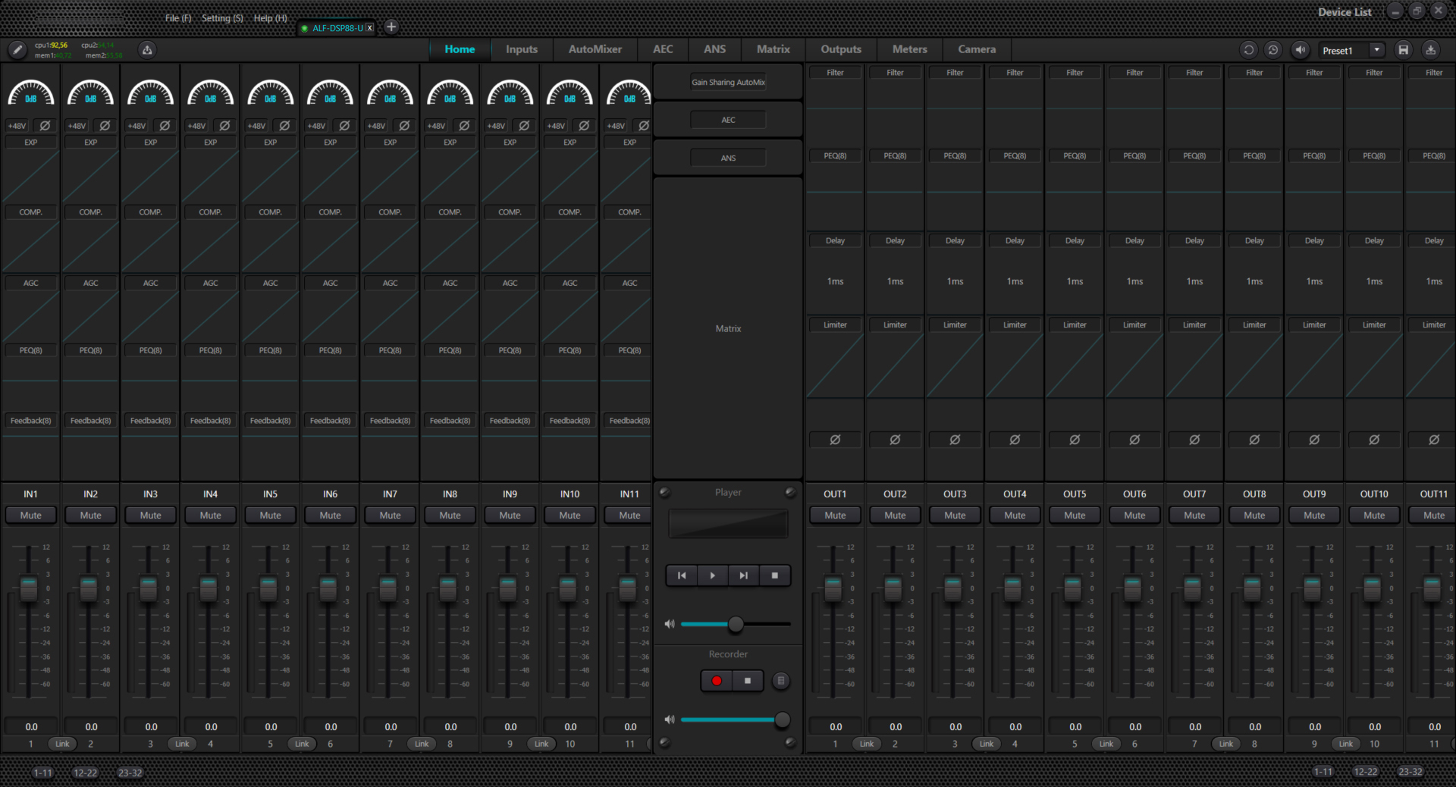The height and width of the screenshot is (787, 1456).
Task: Open Limiter block on OUT2
Action: point(895,325)
